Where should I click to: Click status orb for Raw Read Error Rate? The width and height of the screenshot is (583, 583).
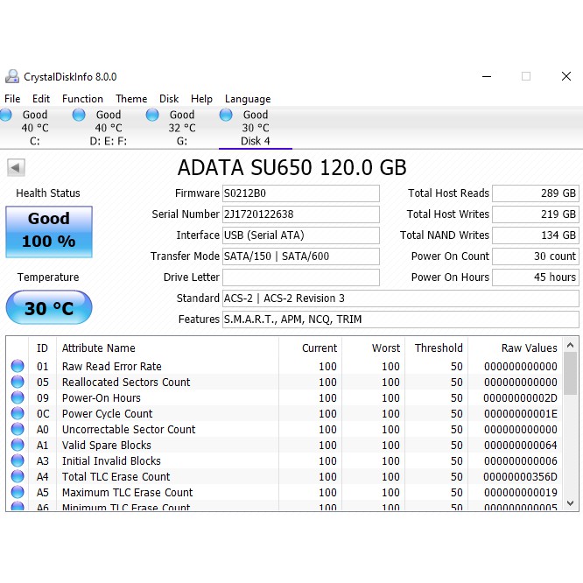pyautogui.click(x=18, y=367)
